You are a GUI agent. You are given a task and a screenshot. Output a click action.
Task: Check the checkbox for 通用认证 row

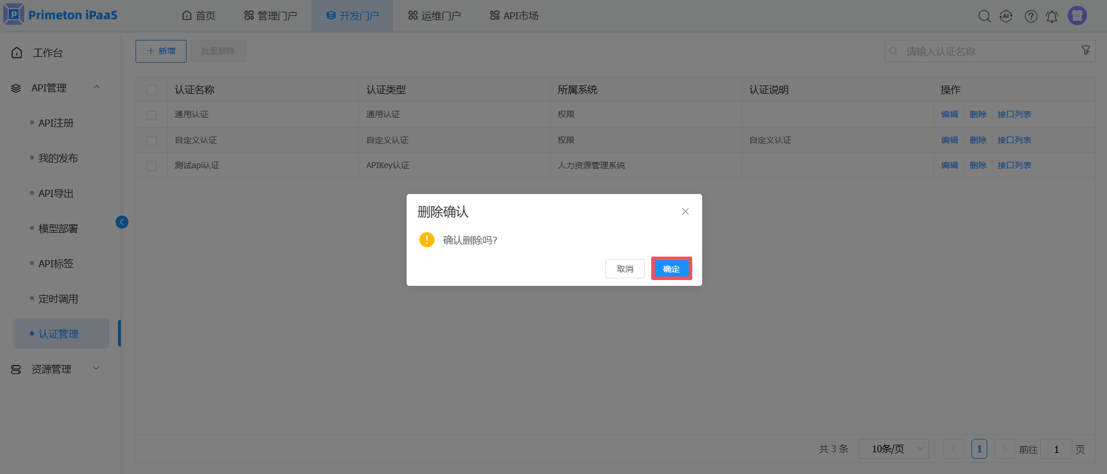152,115
